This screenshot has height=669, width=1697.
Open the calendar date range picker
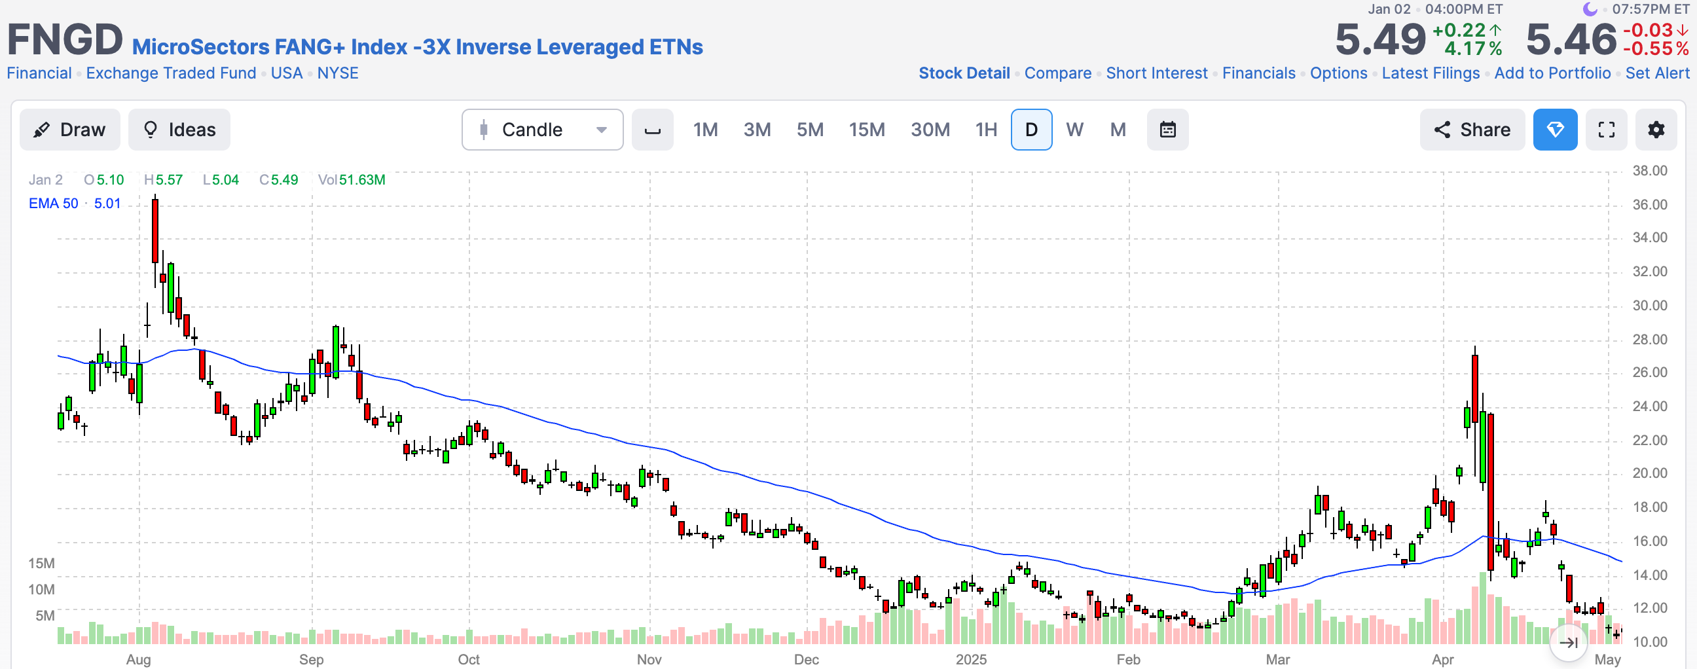tap(1167, 130)
